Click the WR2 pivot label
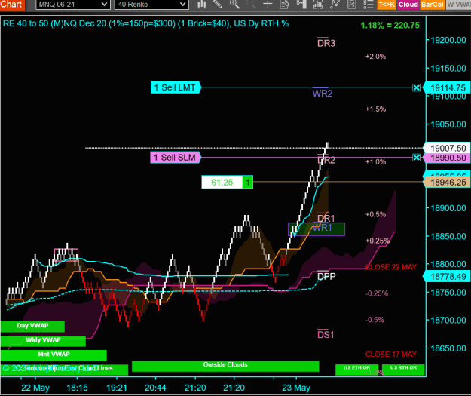Screen dimensions: 471x396 click(323, 94)
